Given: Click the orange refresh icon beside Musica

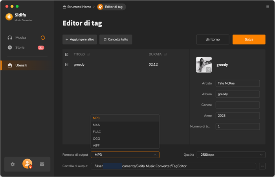Looking at the screenshot, I should (43, 38).
